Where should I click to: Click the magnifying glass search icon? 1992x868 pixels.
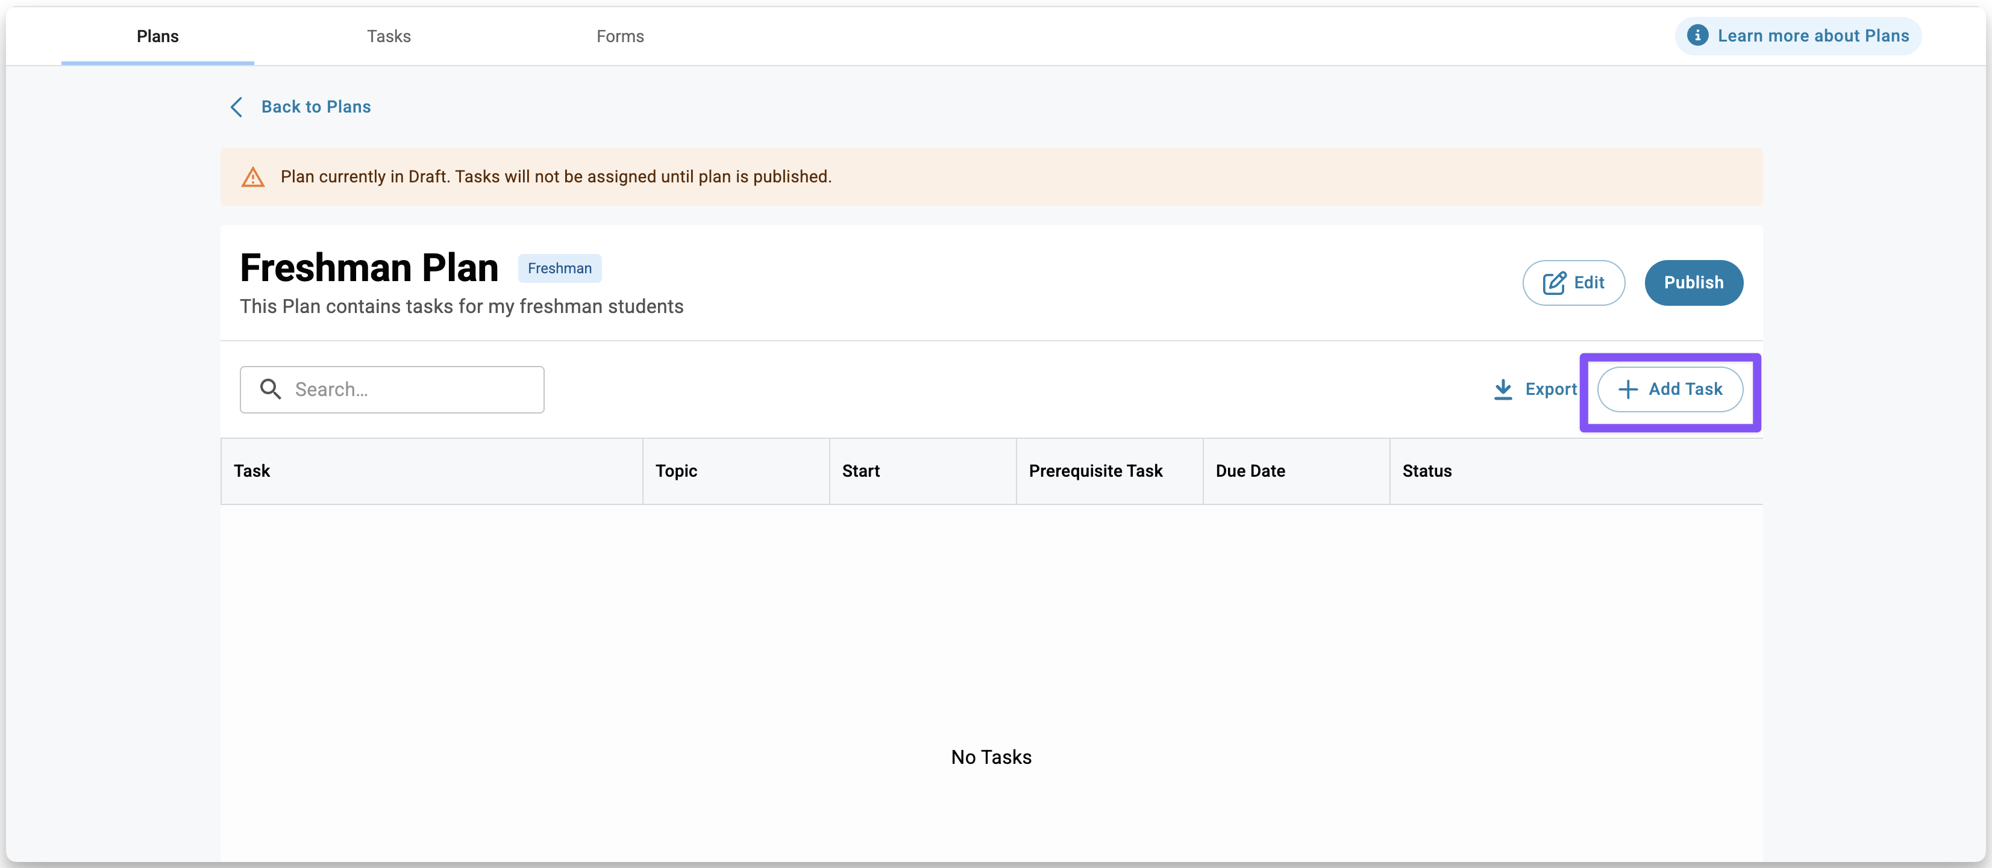tap(270, 389)
